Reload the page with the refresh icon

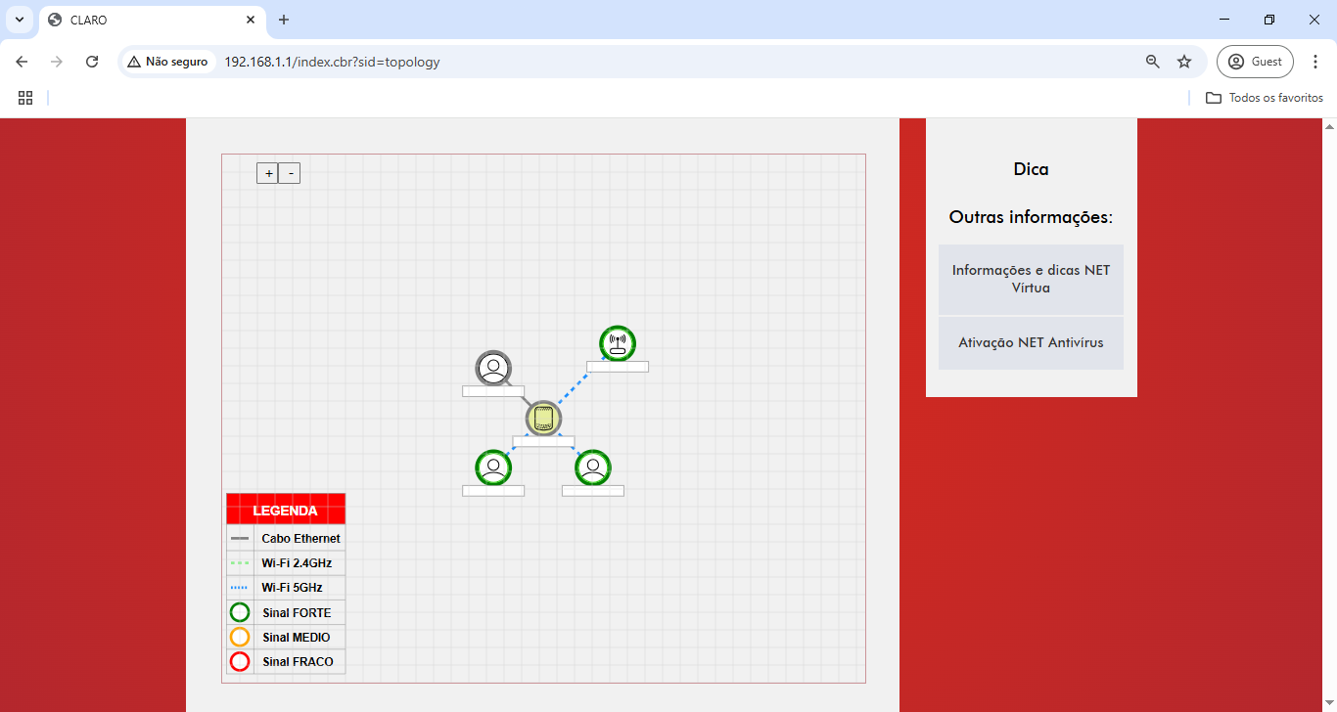click(x=92, y=62)
